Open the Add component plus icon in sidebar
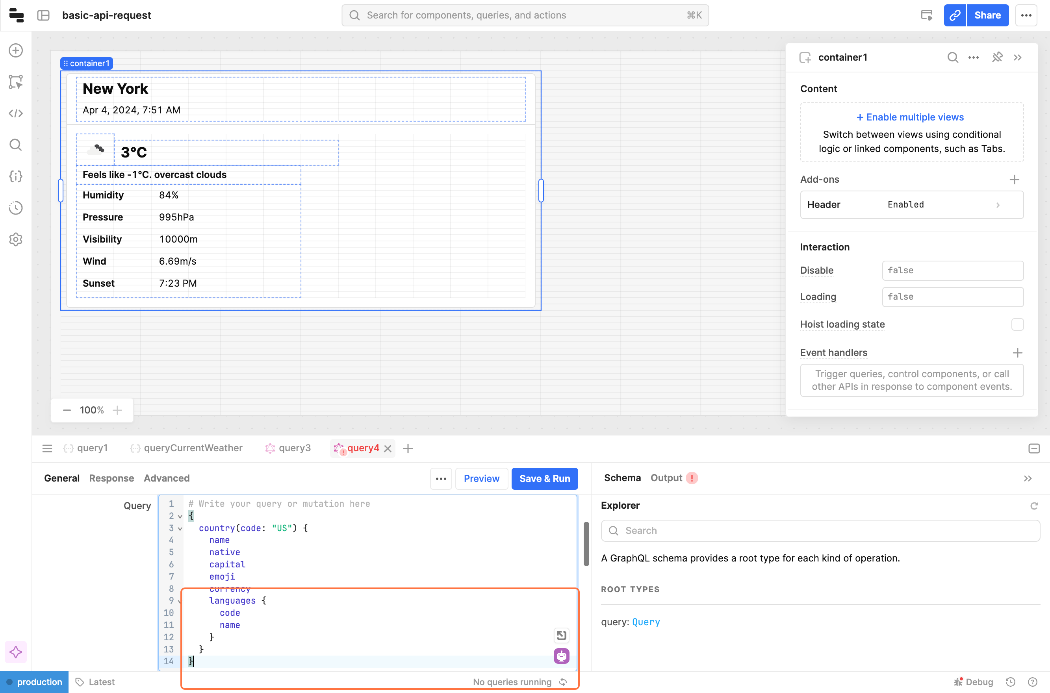The width and height of the screenshot is (1050, 693). 16,50
